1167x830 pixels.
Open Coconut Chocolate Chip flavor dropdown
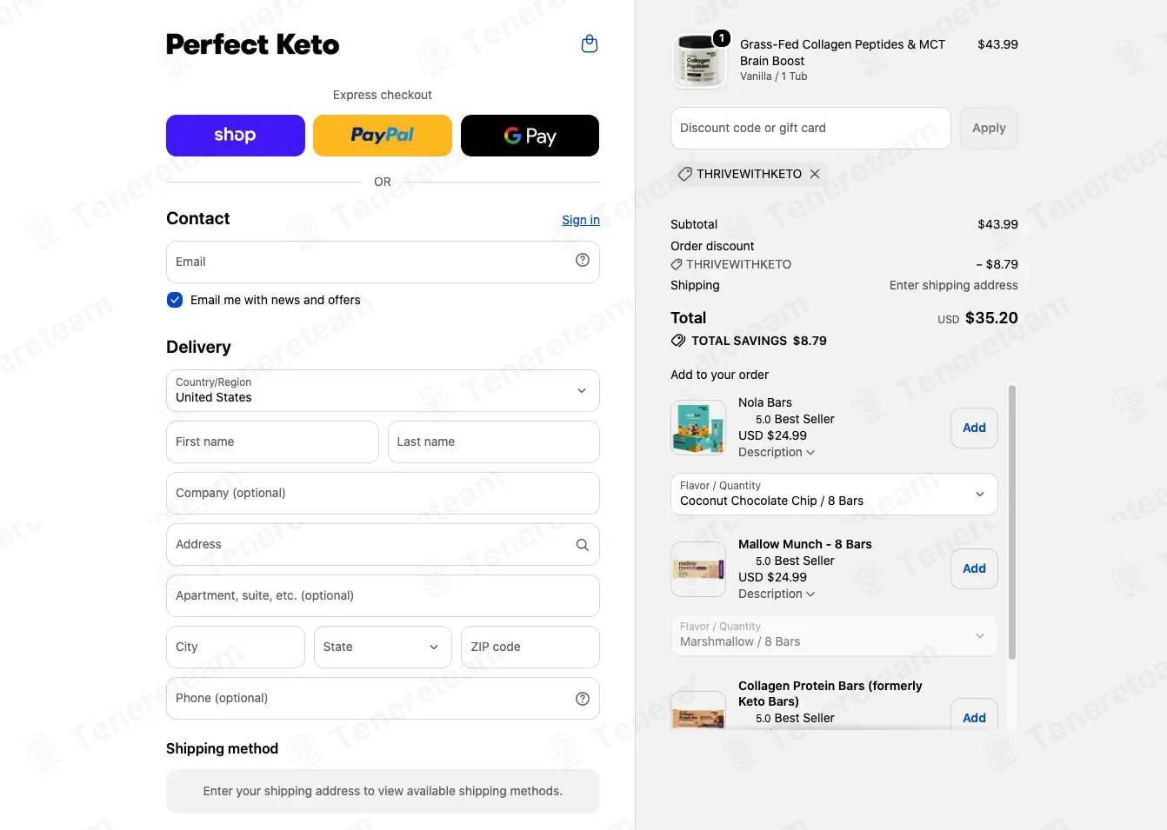pyautogui.click(x=834, y=494)
